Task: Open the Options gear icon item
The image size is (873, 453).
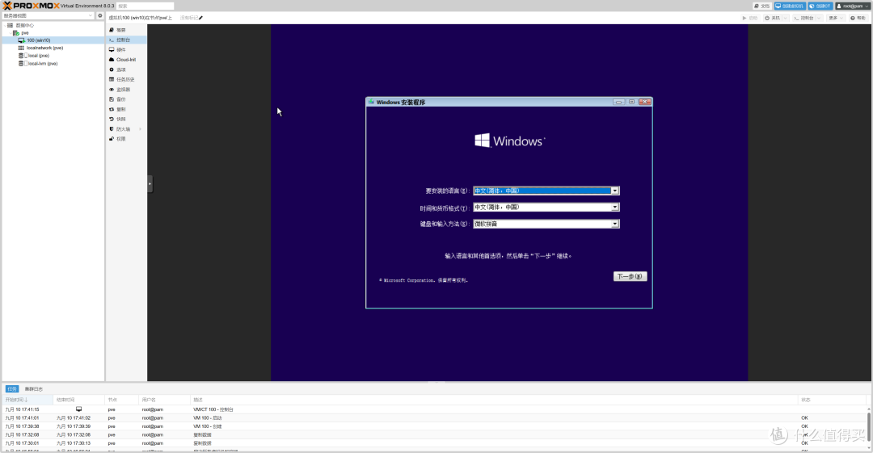Action: click(x=112, y=69)
